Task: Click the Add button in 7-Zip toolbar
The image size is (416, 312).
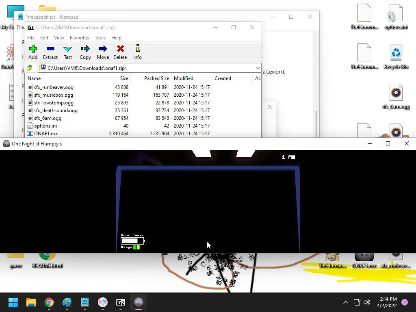Action: coord(33,52)
